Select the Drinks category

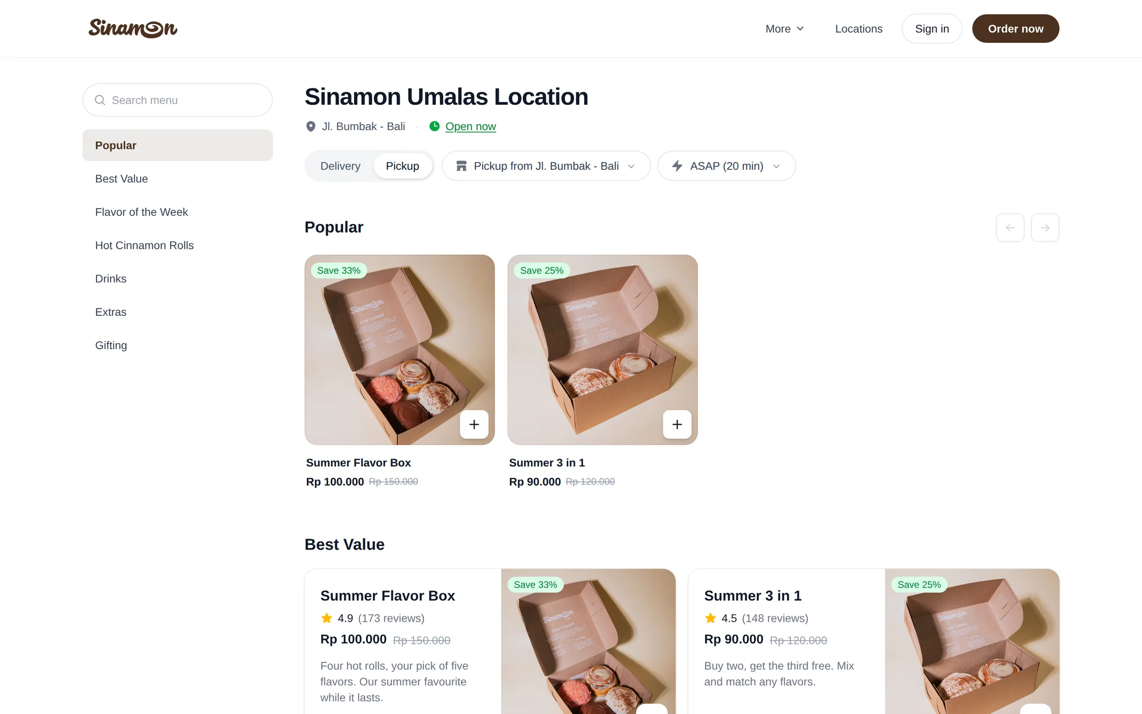coord(178,279)
